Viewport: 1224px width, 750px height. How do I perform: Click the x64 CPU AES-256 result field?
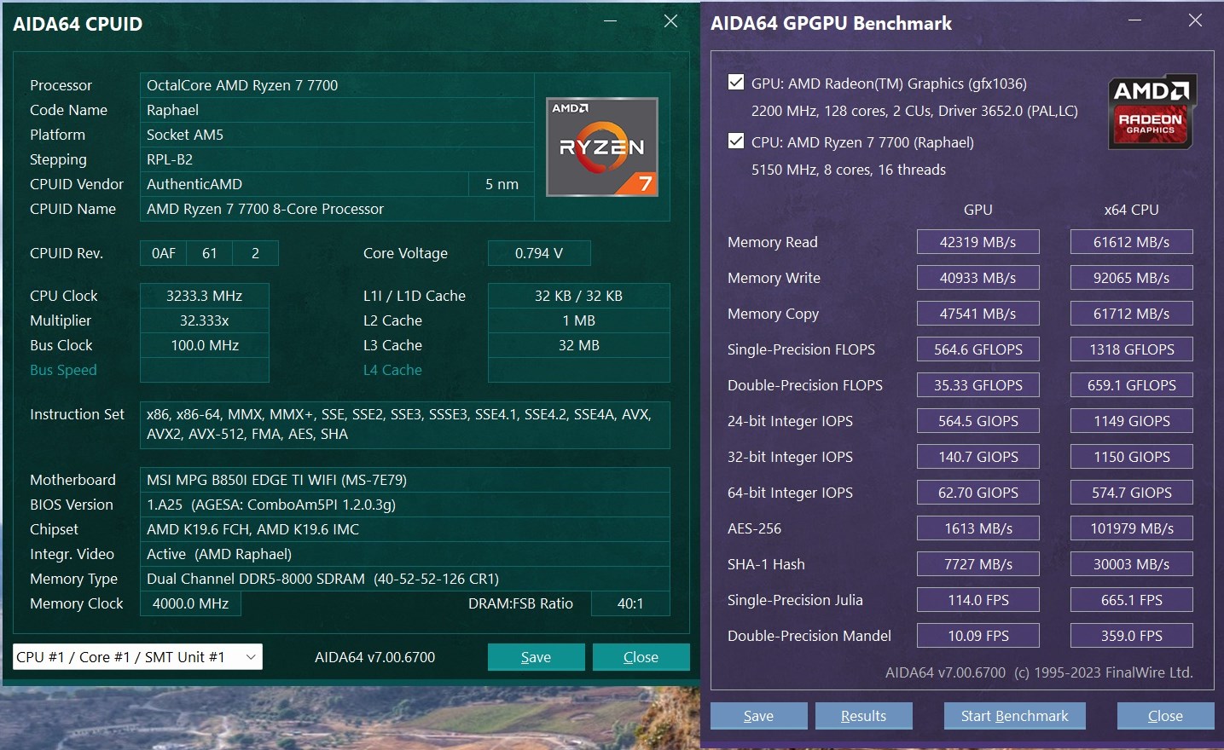(1131, 528)
